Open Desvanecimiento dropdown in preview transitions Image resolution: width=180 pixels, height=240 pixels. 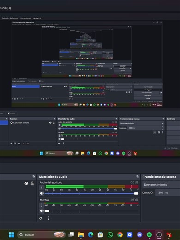pos(142,123)
